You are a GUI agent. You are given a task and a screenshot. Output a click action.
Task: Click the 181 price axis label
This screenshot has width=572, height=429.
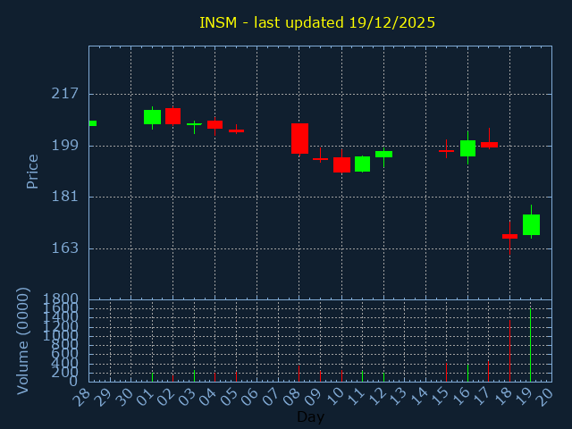[65, 197]
